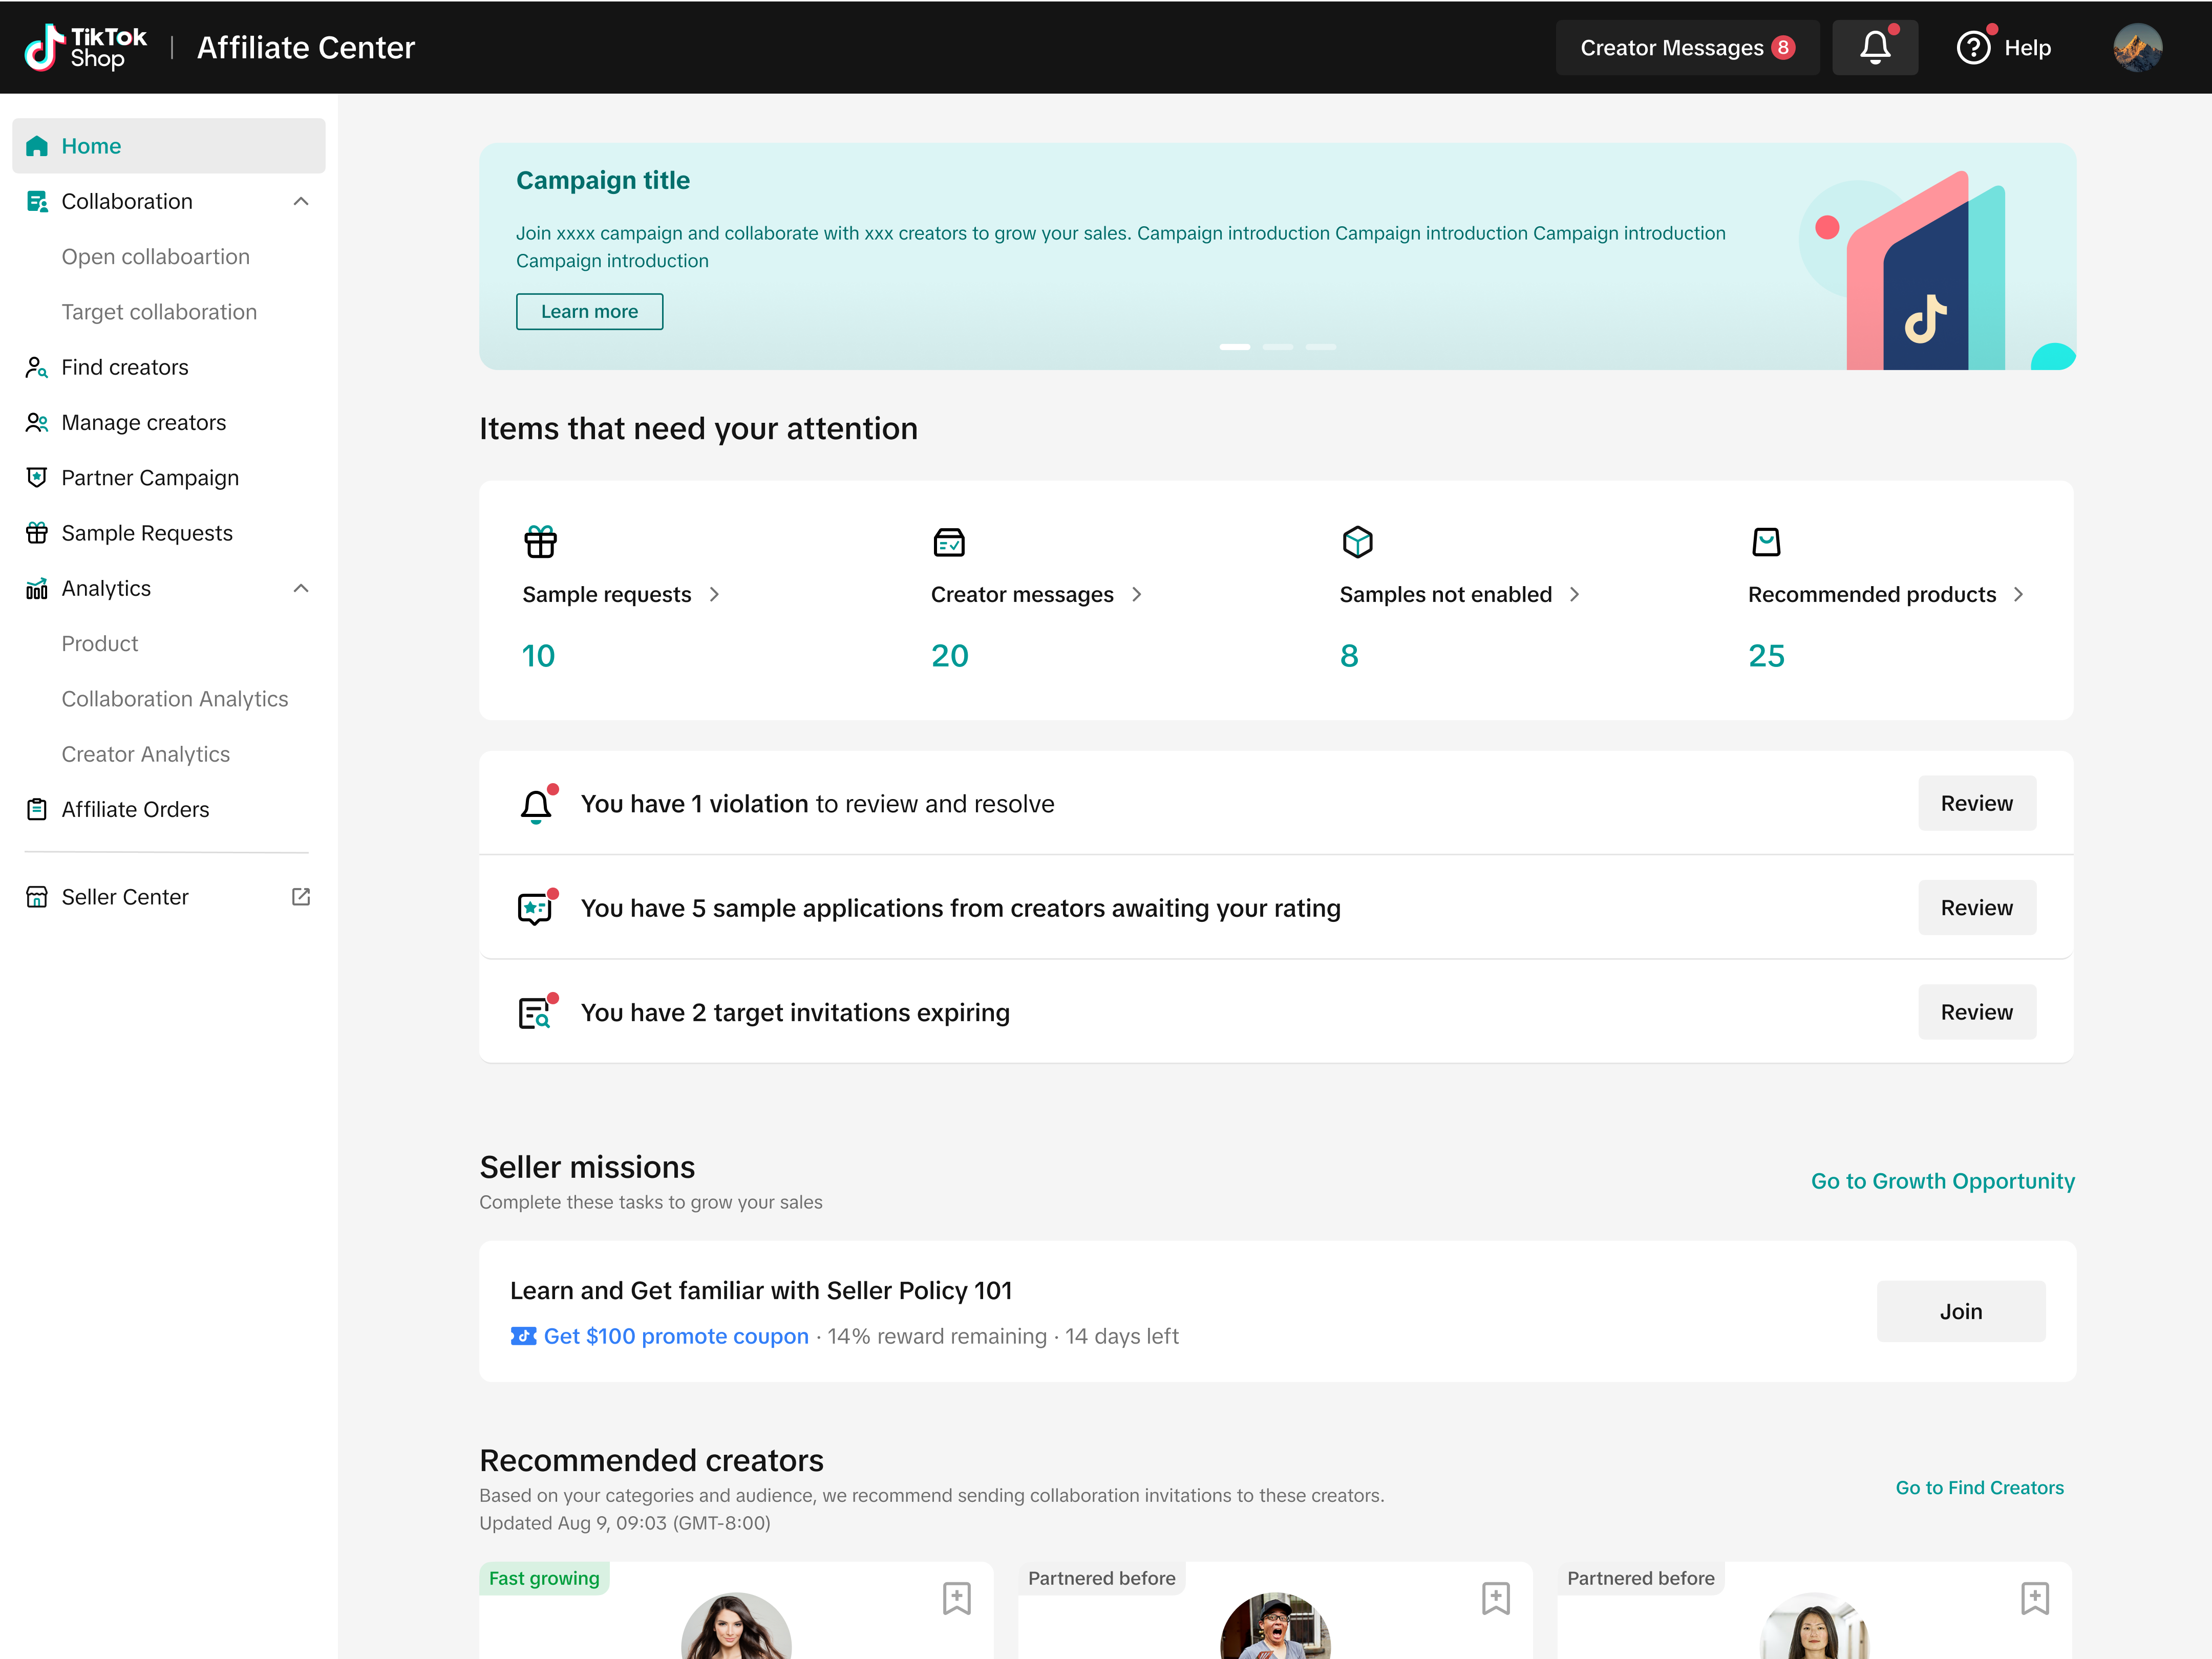Collapse the Collaboration sidebar section

[301, 202]
